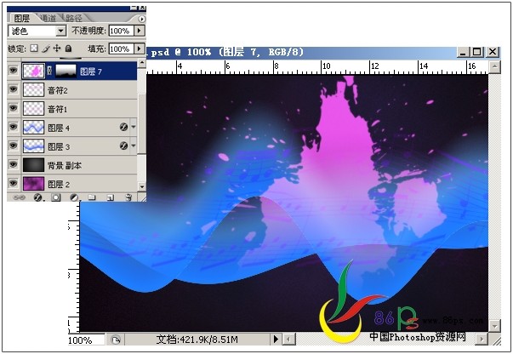
Task: Click layers panel scroll down arrow
Action: tap(142, 187)
